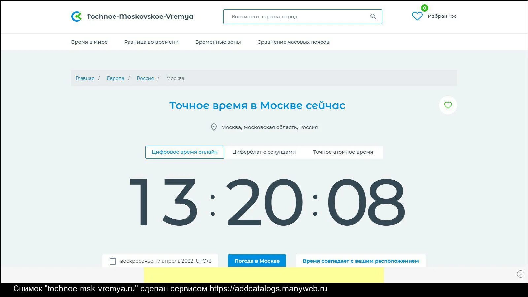This screenshot has height=297, width=528.
Task: Open the Временные зоны menu
Action: 218,42
